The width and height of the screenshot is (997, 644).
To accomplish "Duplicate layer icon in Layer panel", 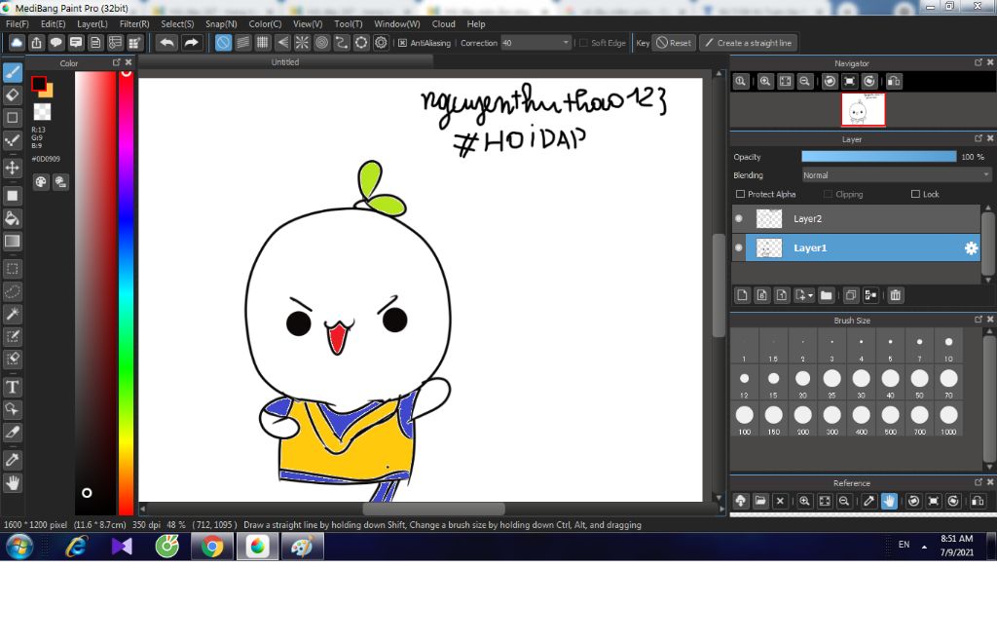I will click(x=851, y=295).
